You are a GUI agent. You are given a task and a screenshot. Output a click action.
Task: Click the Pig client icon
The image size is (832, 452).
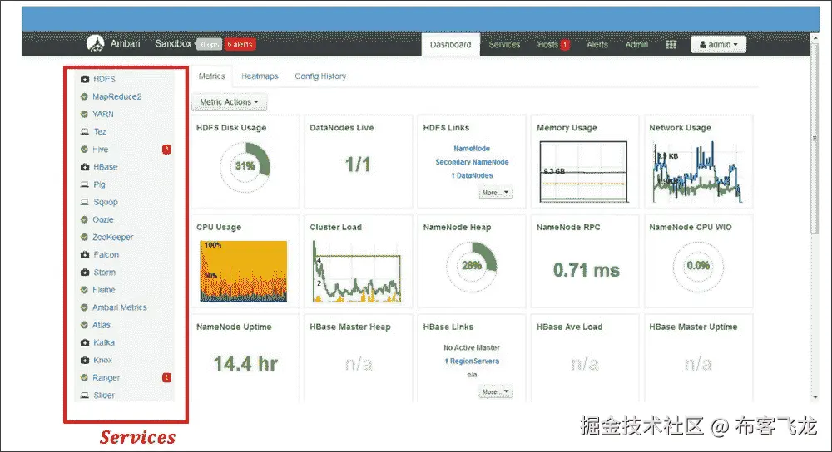(84, 184)
